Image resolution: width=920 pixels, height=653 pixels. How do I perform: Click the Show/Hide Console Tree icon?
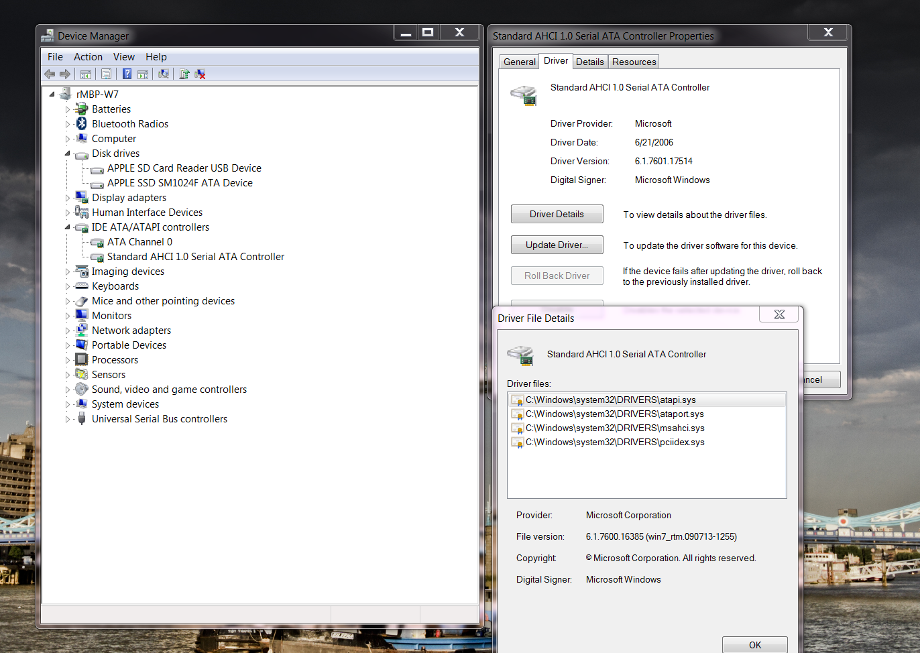pos(86,74)
